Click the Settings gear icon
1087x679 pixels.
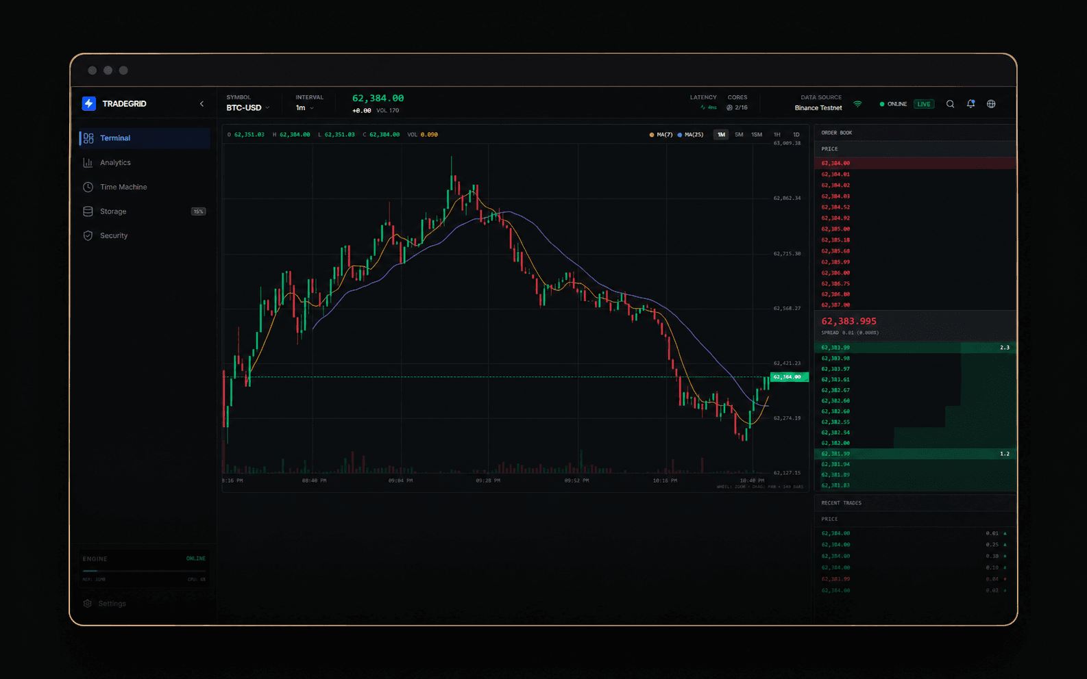pyautogui.click(x=87, y=604)
